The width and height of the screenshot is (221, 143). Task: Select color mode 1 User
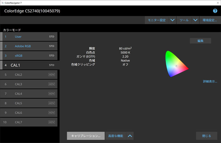(x=29, y=37)
